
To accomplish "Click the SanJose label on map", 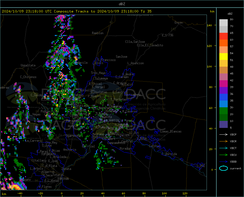I will (121, 57).
